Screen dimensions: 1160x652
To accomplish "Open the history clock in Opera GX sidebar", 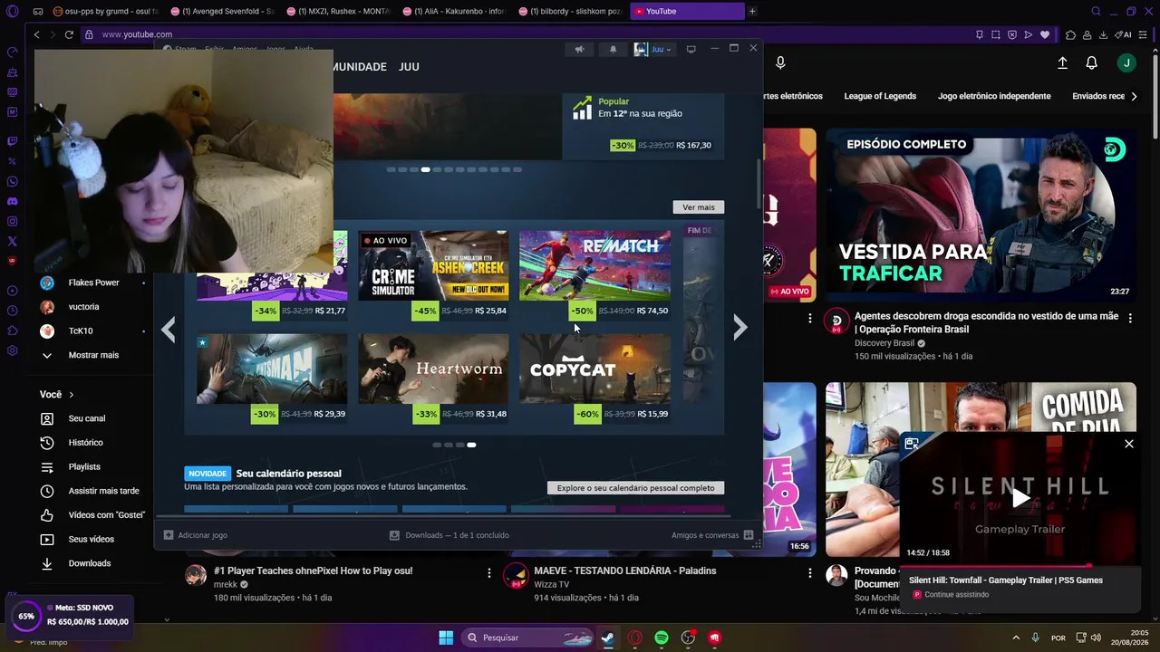I will pyautogui.click(x=13, y=311).
